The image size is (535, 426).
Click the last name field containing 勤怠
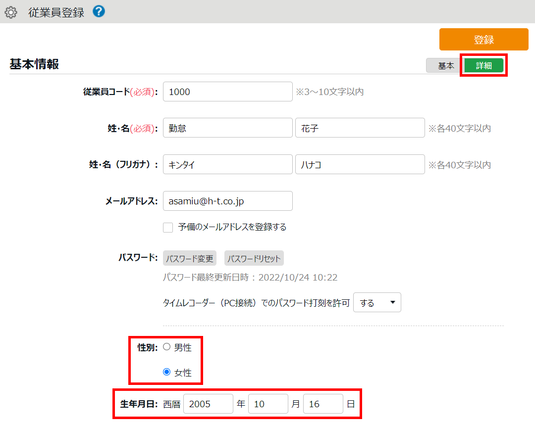click(x=227, y=128)
